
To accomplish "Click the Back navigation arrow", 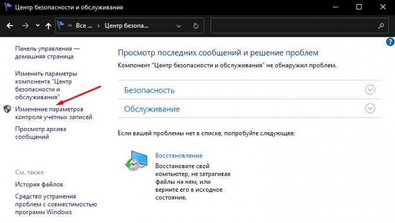I will pyautogui.click(x=10, y=26).
